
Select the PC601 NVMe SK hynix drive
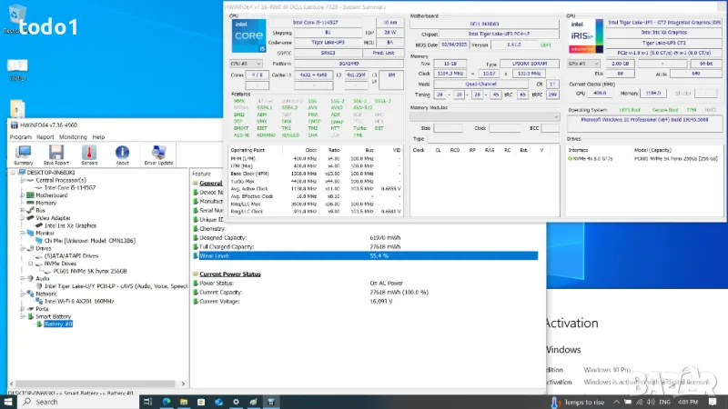pyautogui.click(x=90, y=271)
